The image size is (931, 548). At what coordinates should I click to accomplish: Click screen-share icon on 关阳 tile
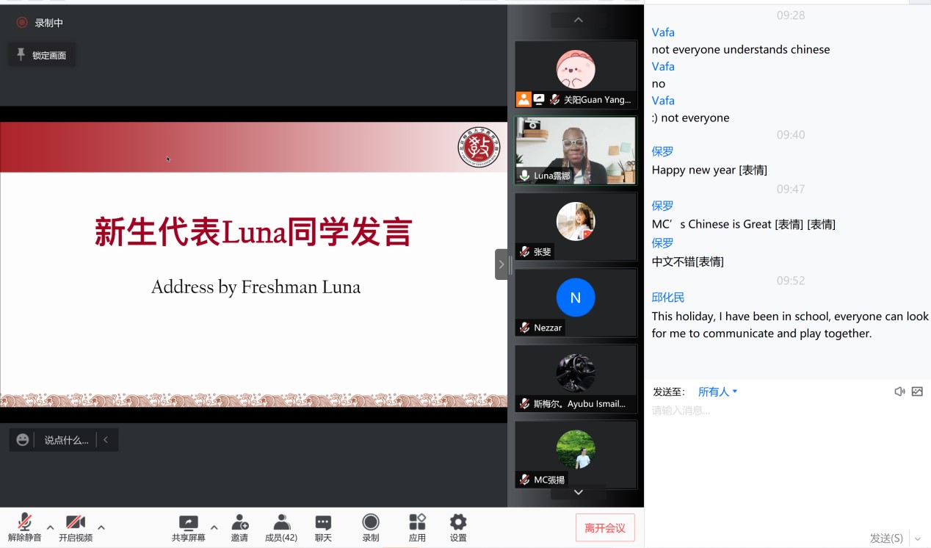pos(539,99)
